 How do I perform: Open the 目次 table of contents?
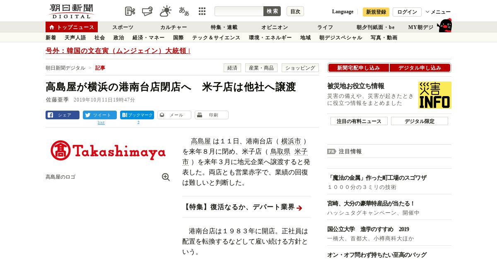295,11
